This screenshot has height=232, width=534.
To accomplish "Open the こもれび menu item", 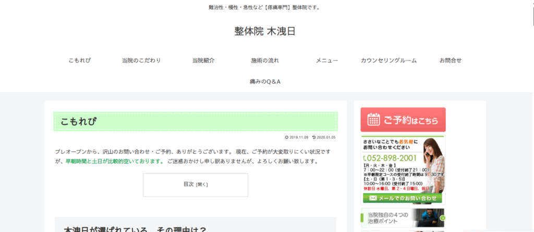I will click(x=80, y=60).
